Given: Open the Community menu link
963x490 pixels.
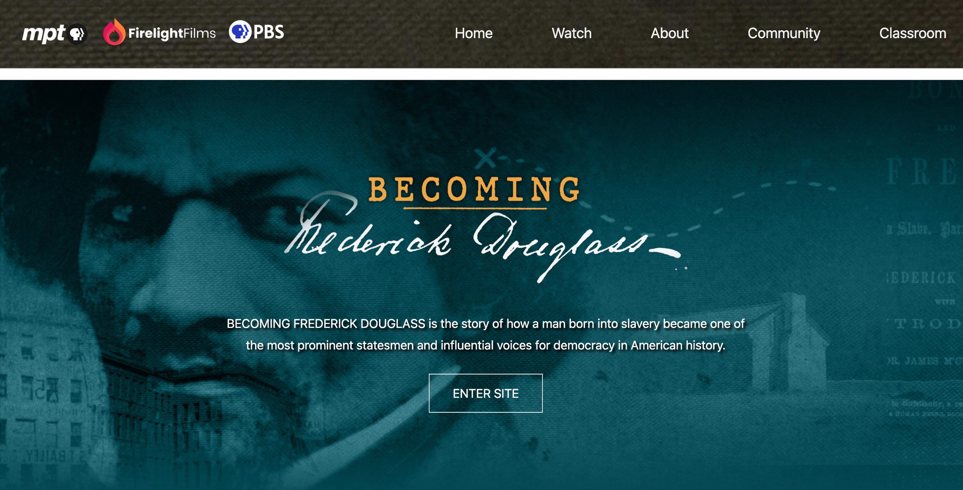Looking at the screenshot, I should (x=784, y=34).
